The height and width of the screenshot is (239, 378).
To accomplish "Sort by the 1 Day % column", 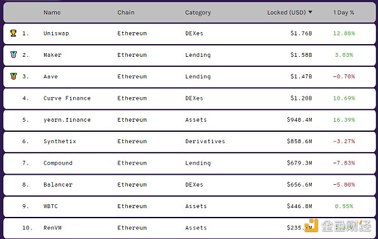I will [x=344, y=13].
